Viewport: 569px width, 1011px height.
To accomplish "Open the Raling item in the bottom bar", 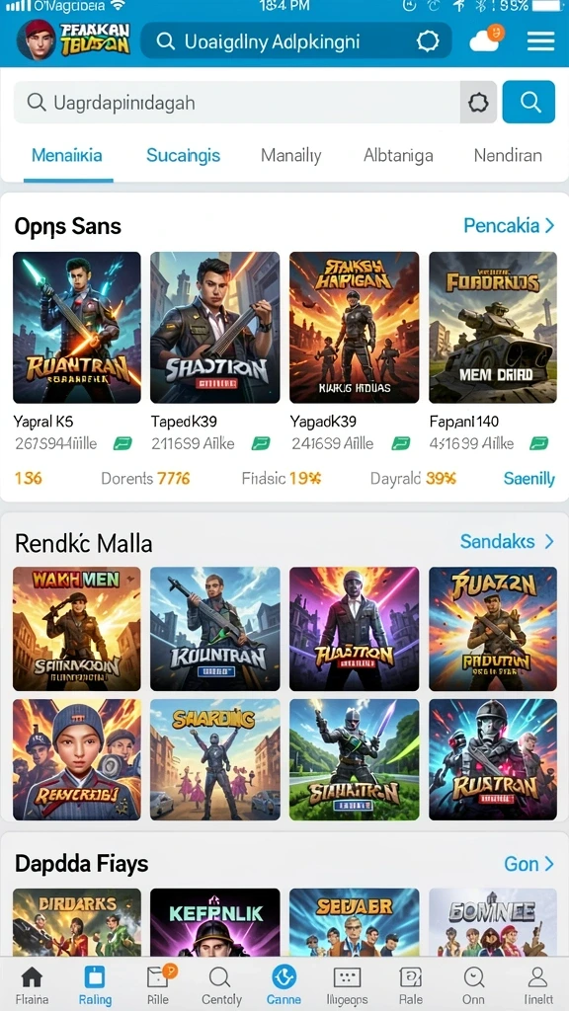I will pos(95,985).
